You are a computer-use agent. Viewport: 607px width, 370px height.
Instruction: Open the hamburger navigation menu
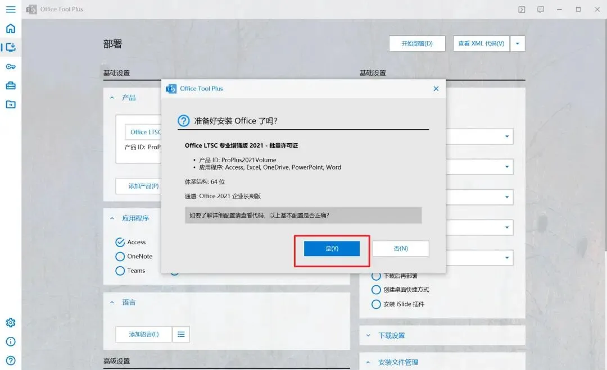tap(11, 10)
